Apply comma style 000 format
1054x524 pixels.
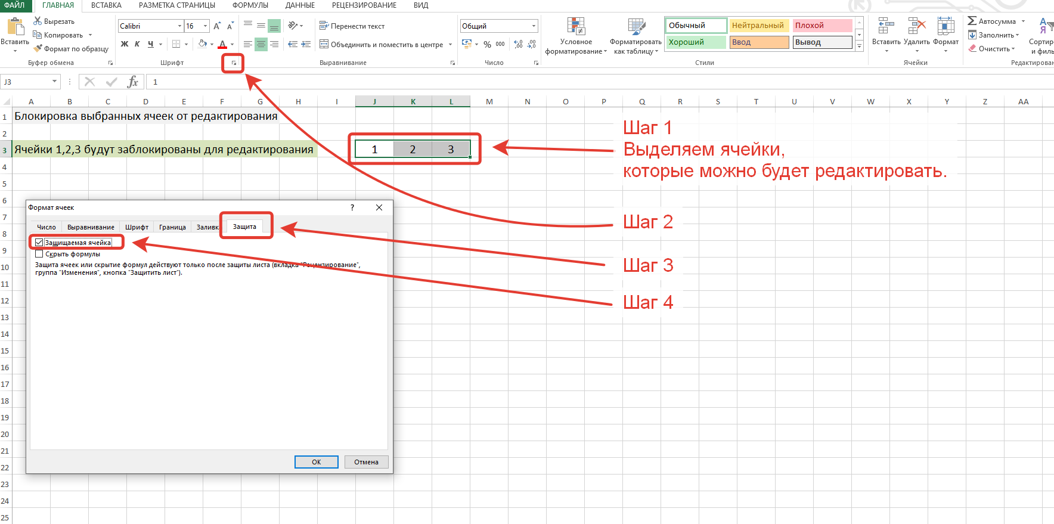pos(500,44)
